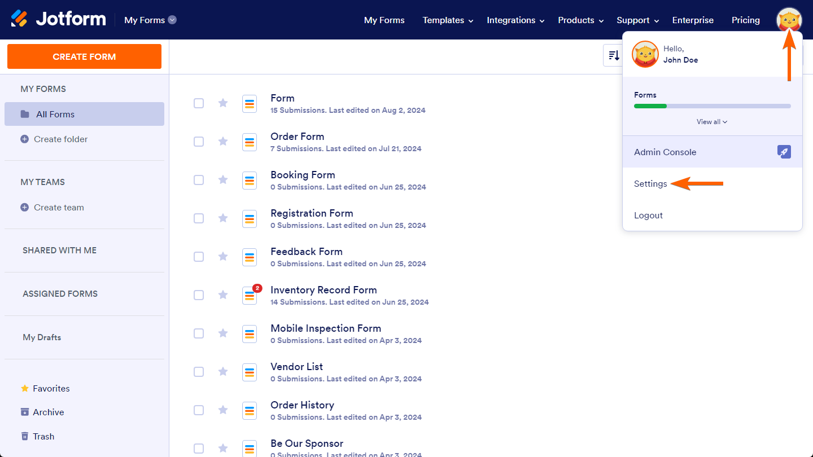The image size is (813, 457).
Task: Open the Shared With Me section
Action: [59, 250]
